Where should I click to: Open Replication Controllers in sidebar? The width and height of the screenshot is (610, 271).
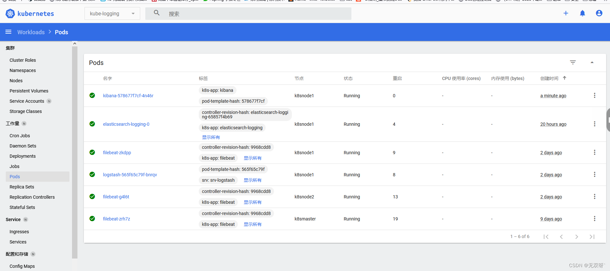coord(32,197)
